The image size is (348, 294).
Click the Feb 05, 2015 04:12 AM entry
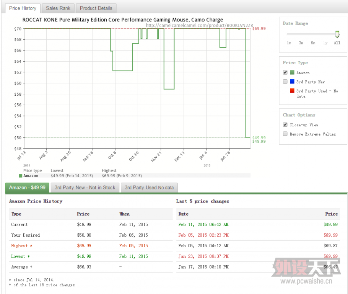click(203, 246)
